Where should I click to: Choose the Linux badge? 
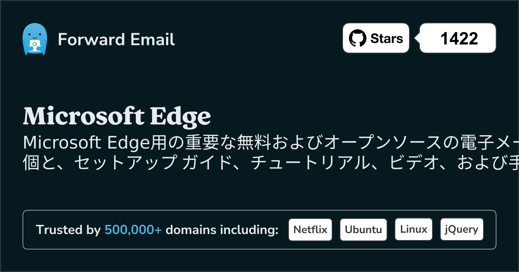[x=413, y=230]
